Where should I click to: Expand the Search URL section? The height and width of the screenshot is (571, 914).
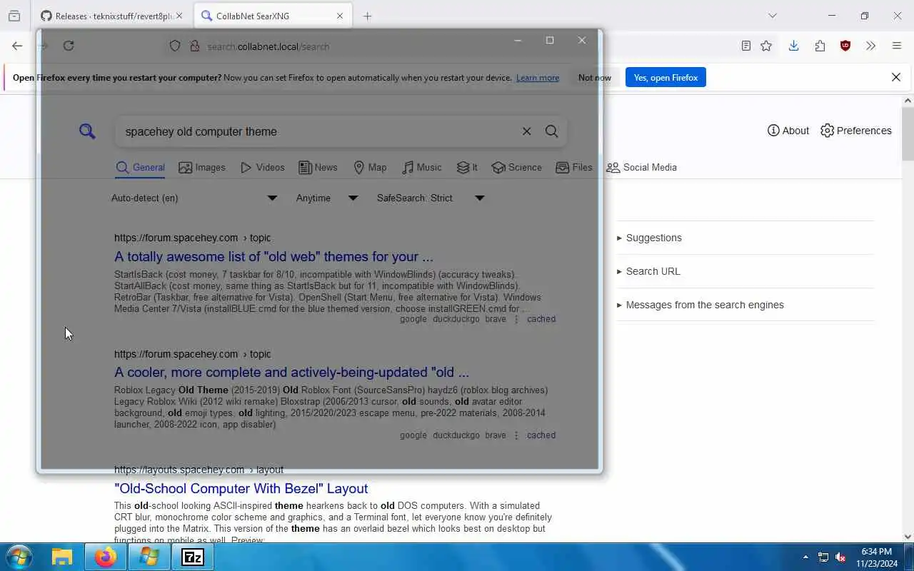coord(648,271)
